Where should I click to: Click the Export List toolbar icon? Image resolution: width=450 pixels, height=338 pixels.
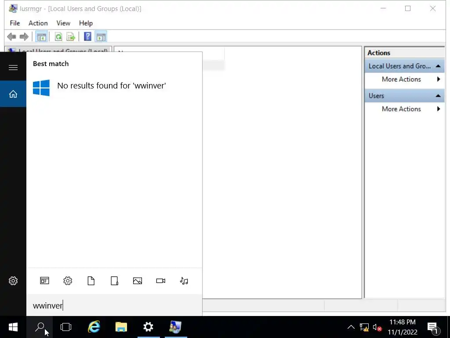click(71, 37)
